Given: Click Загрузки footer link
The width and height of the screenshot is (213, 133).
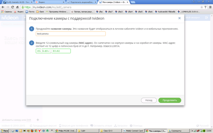Looking at the screenshot, I should (121, 126).
